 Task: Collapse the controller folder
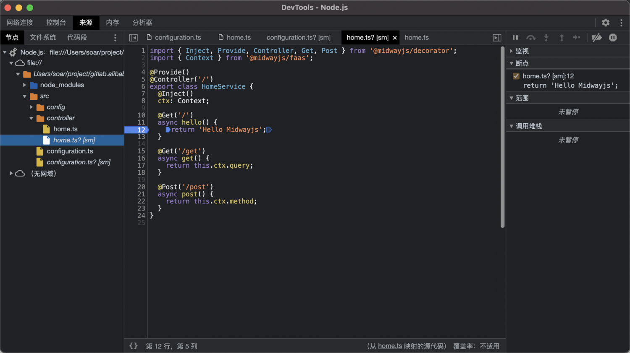point(31,118)
